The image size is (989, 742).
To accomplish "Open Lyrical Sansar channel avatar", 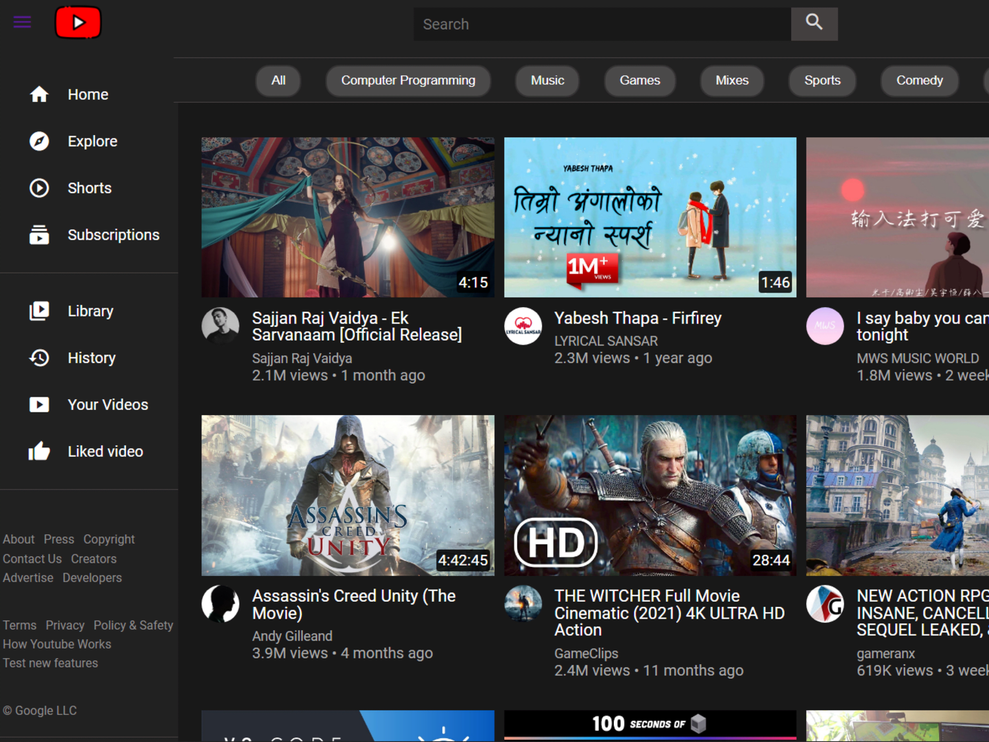I will [x=523, y=326].
